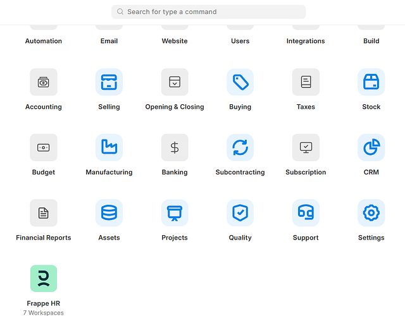Open the Financial Reports document icon
The width and height of the screenshot is (405, 316).
(x=44, y=213)
